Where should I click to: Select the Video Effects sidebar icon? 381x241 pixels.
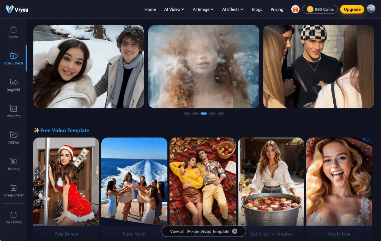pos(14,56)
